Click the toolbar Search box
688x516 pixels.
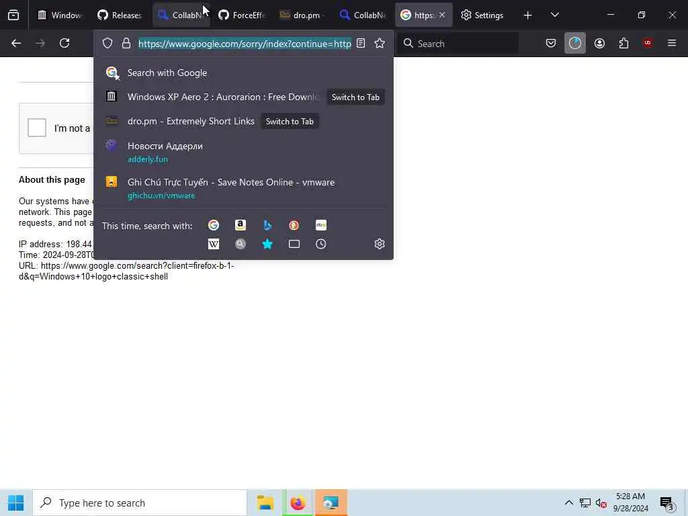click(x=458, y=44)
